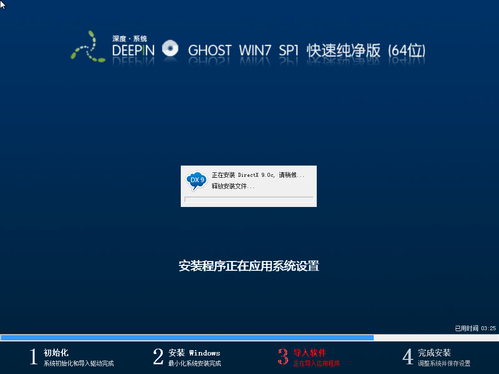Click the CD disc icon in header

(170, 48)
